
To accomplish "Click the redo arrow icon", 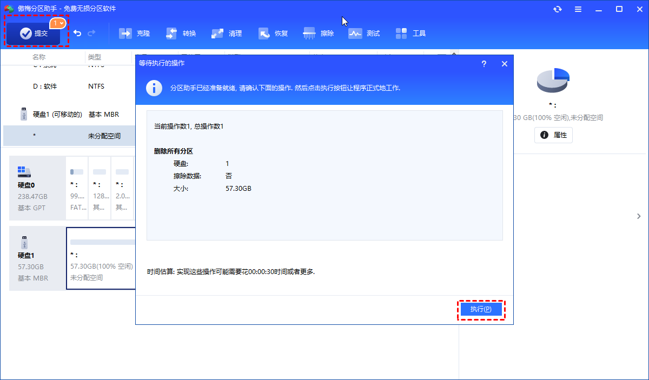I will (91, 34).
